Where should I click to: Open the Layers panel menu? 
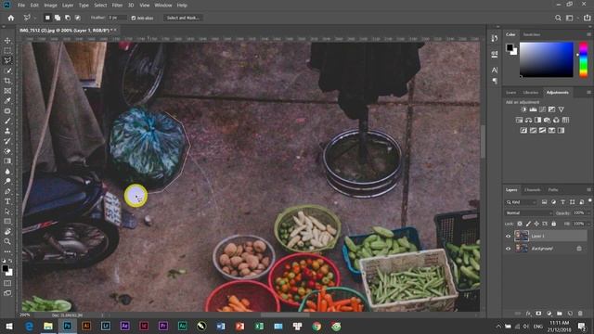click(x=588, y=189)
